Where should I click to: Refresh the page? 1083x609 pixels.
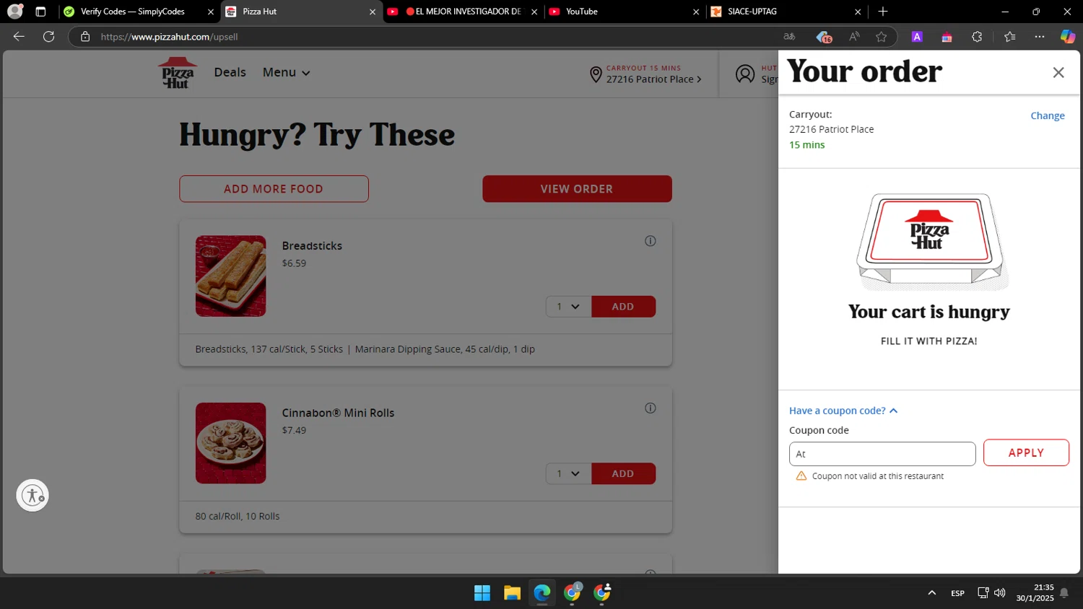click(48, 37)
